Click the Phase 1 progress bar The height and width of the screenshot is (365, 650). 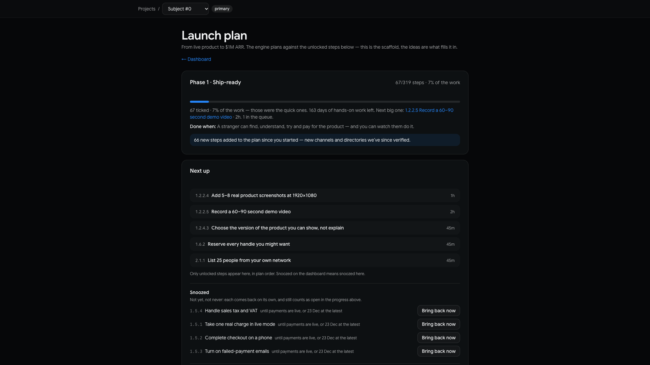coord(325,102)
